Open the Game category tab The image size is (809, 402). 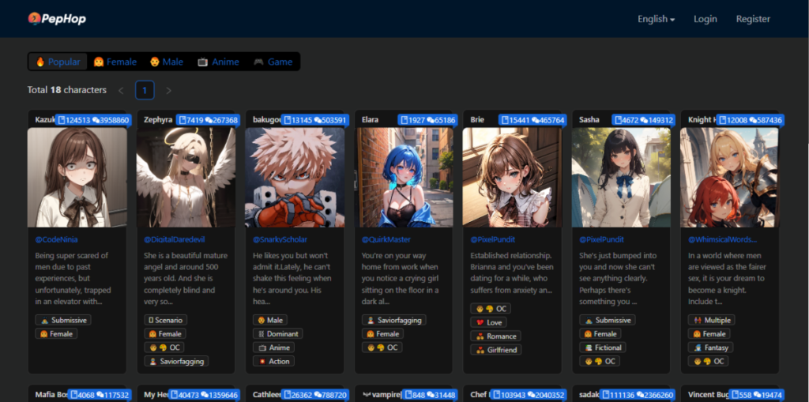(x=273, y=62)
